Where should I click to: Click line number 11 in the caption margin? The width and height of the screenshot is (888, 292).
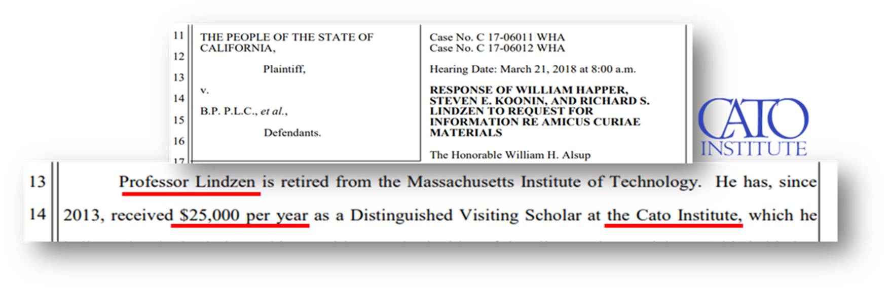178,35
